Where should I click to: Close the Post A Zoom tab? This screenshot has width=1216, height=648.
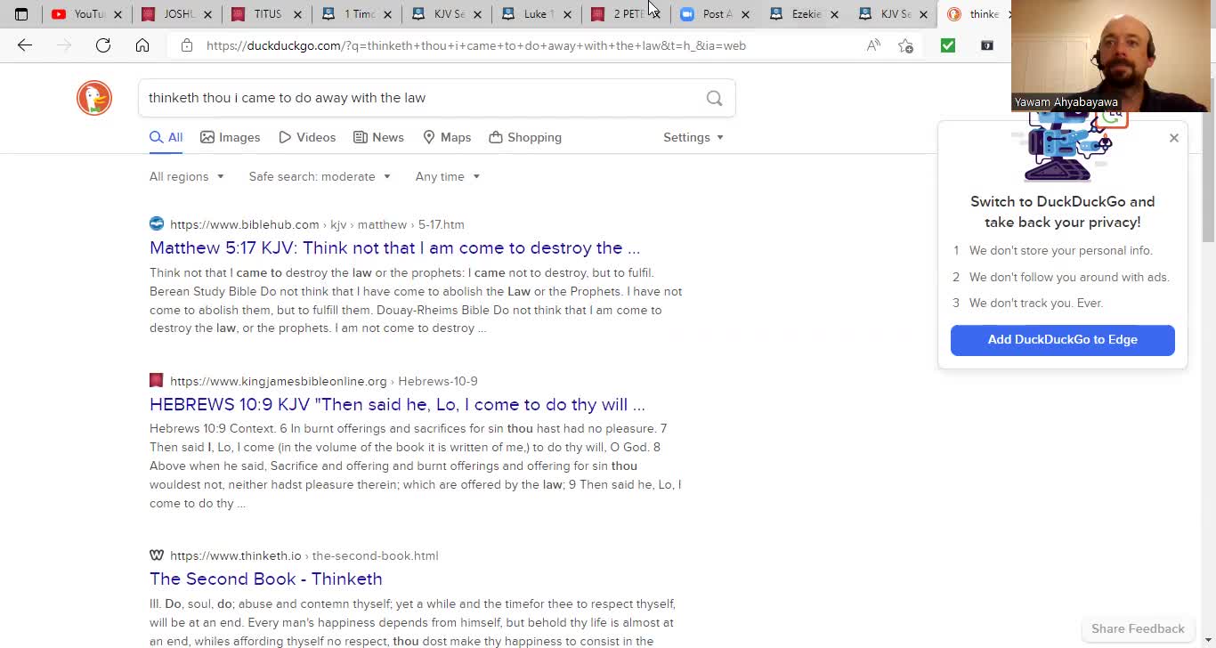745,14
